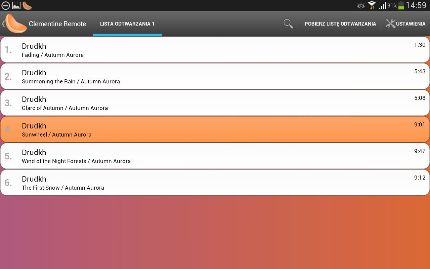Tap the Wi-Fi status icon
The height and width of the screenshot is (269, 430).
coord(372,5)
